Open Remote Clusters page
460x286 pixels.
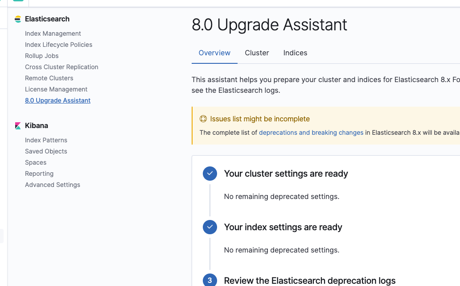point(49,78)
